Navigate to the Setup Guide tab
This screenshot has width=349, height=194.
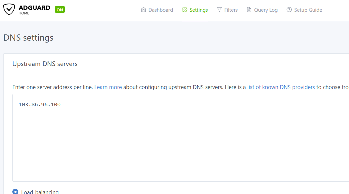coord(308,10)
